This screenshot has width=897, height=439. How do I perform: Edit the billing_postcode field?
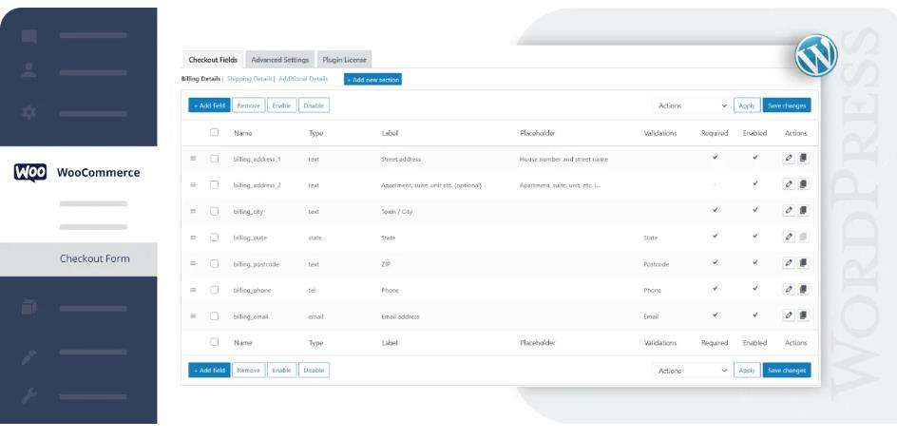click(789, 262)
